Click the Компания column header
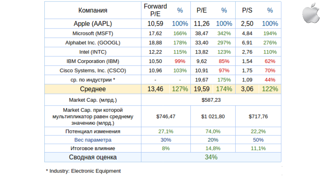325x176 pixels. 93,11
